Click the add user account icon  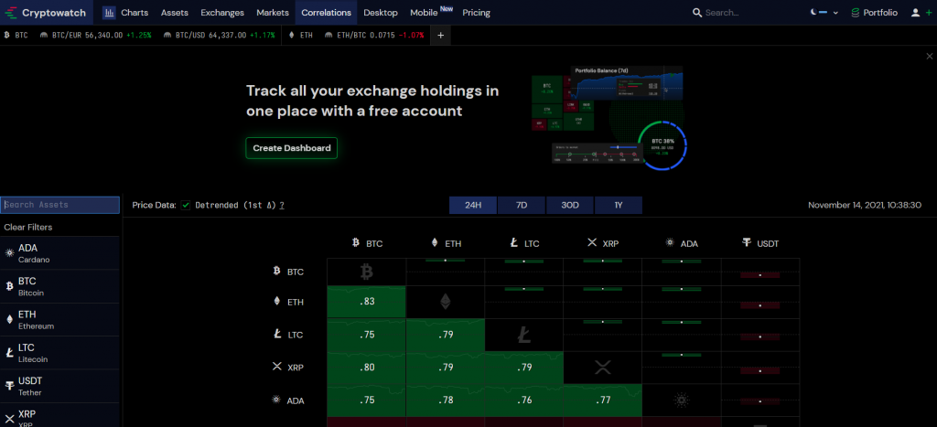[x=921, y=13]
